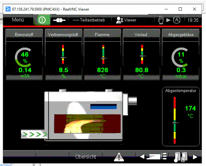Select the Flamme temperature panel header
The width and height of the screenshot is (206, 166).
pos(102,35)
